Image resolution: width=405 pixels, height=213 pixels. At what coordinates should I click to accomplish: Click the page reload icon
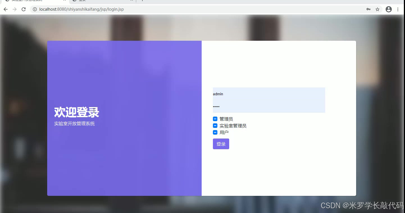(24, 9)
